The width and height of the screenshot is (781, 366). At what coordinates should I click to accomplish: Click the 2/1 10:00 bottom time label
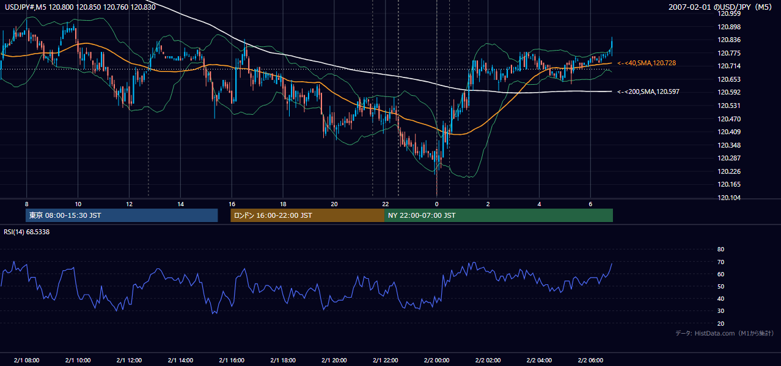(x=78, y=360)
